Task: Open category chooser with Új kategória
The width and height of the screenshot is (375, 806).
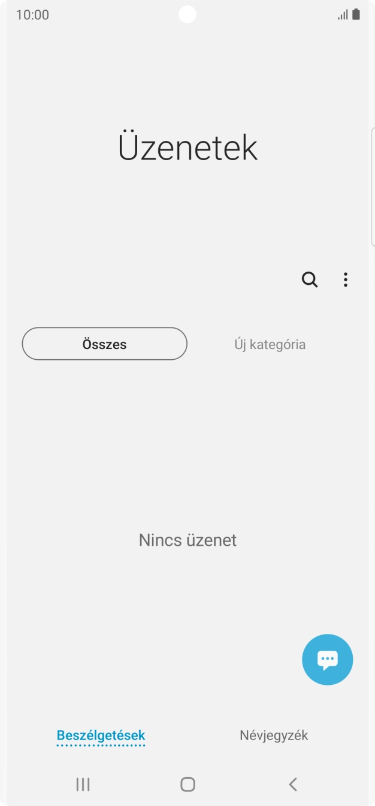Action: (x=270, y=344)
